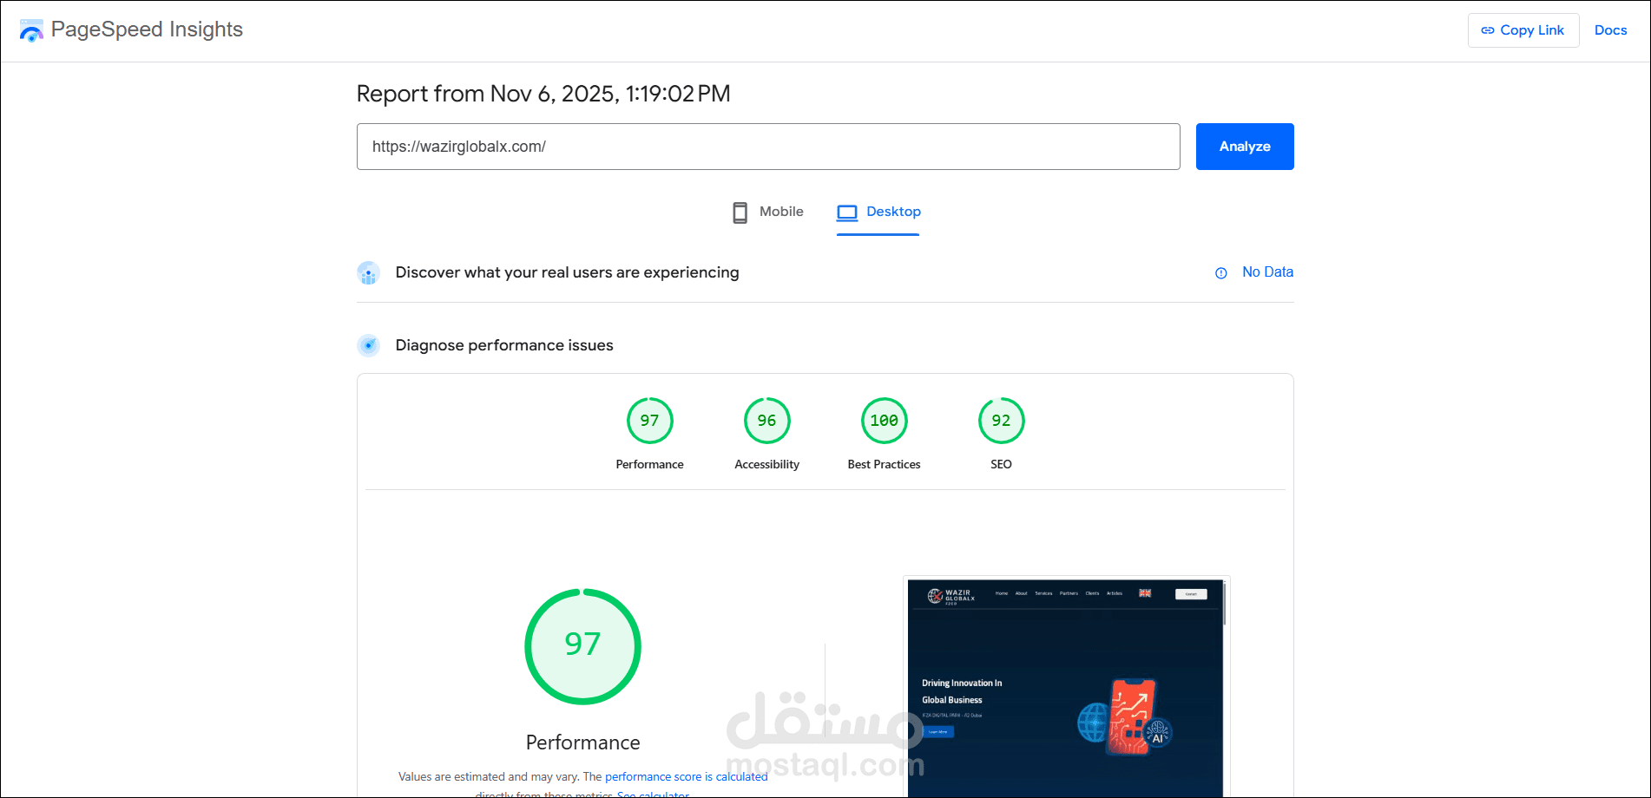Click the URL input field showing wazirglobalx.com
Image resolution: width=1651 pixels, height=798 pixels.
[768, 147]
